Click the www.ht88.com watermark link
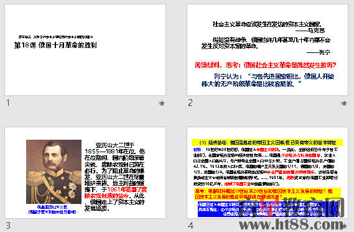The width and height of the screenshot is (354, 232). [291, 225]
